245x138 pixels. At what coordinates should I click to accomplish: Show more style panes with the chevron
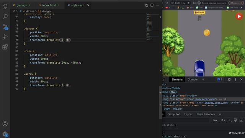pyautogui.click(x=220, y=114)
